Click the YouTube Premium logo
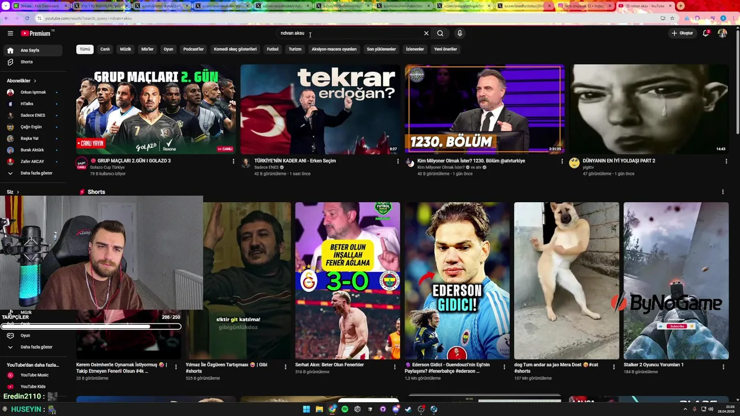The image size is (740, 416). (x=37, y=33)
